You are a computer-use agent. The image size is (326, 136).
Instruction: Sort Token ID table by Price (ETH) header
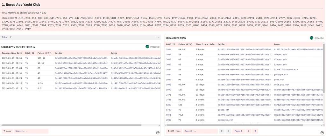[x=44, y=53]
